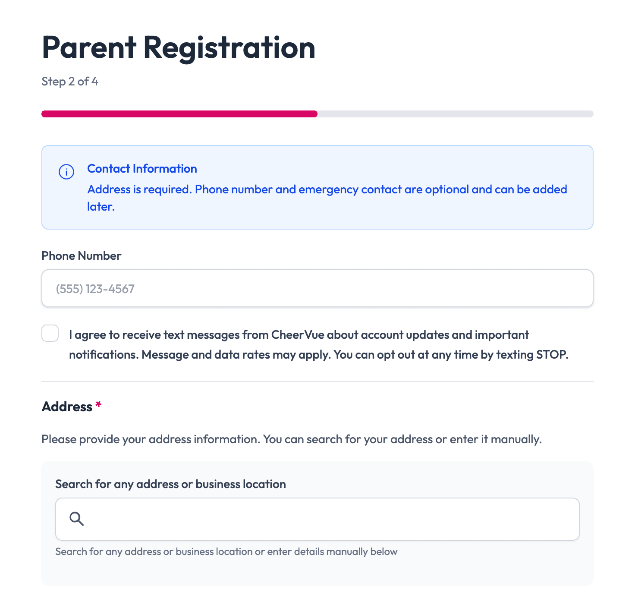Select the Phone Number input field
Screen dimensions: 635x599
tap(317, 288)
